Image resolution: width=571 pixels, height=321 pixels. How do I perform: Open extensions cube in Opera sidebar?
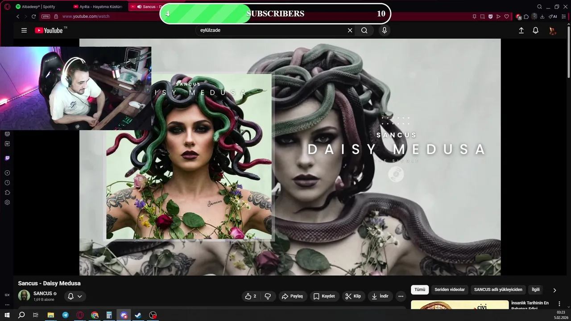point(7,193)
